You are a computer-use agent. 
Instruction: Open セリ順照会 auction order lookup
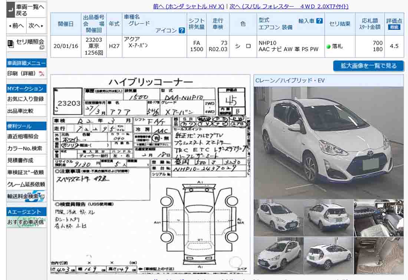(x=26, y=44)
